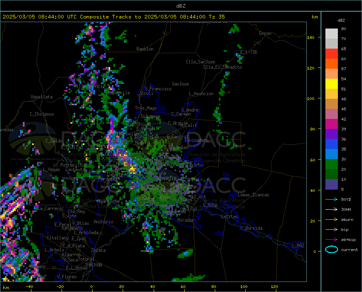Click the 120 tick on the horizontal km axis
The width and height of the screenshot is (362, 292).
[274, 286]
